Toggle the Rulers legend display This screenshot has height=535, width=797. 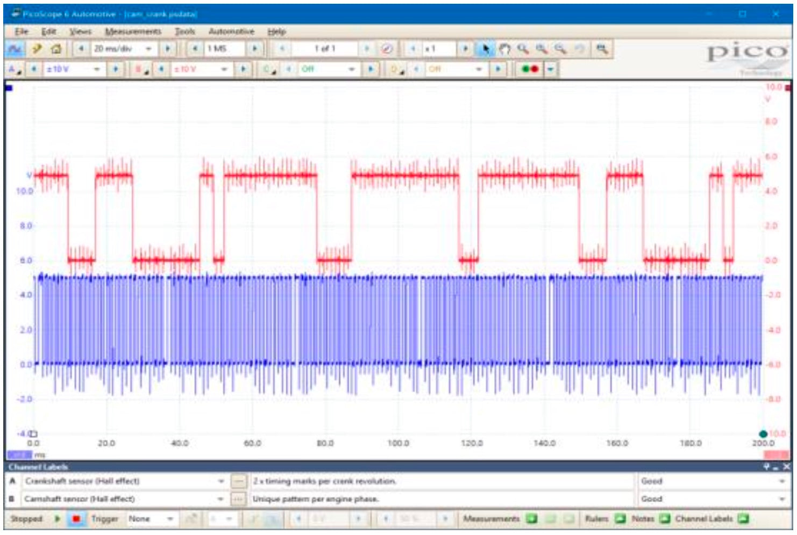(620, 518)
